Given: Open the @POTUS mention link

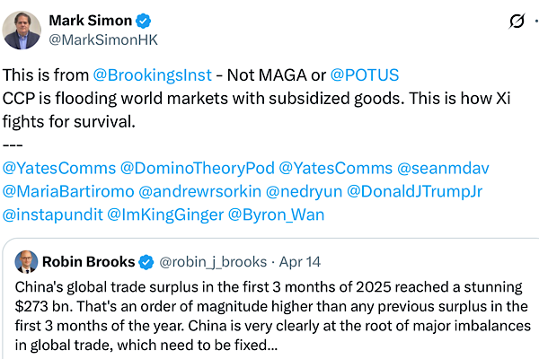Looking at the screenshot, I should click(x=366, y=75).
